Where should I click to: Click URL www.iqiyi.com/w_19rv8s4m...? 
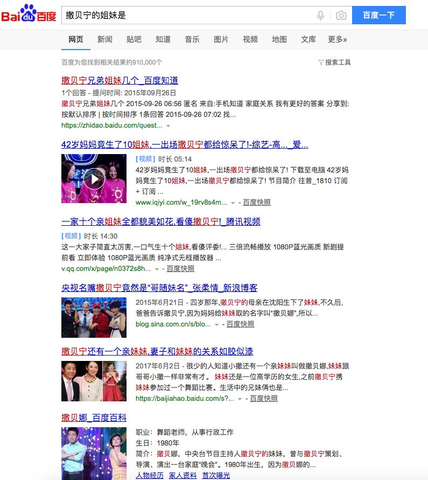(x=181, y=203)
